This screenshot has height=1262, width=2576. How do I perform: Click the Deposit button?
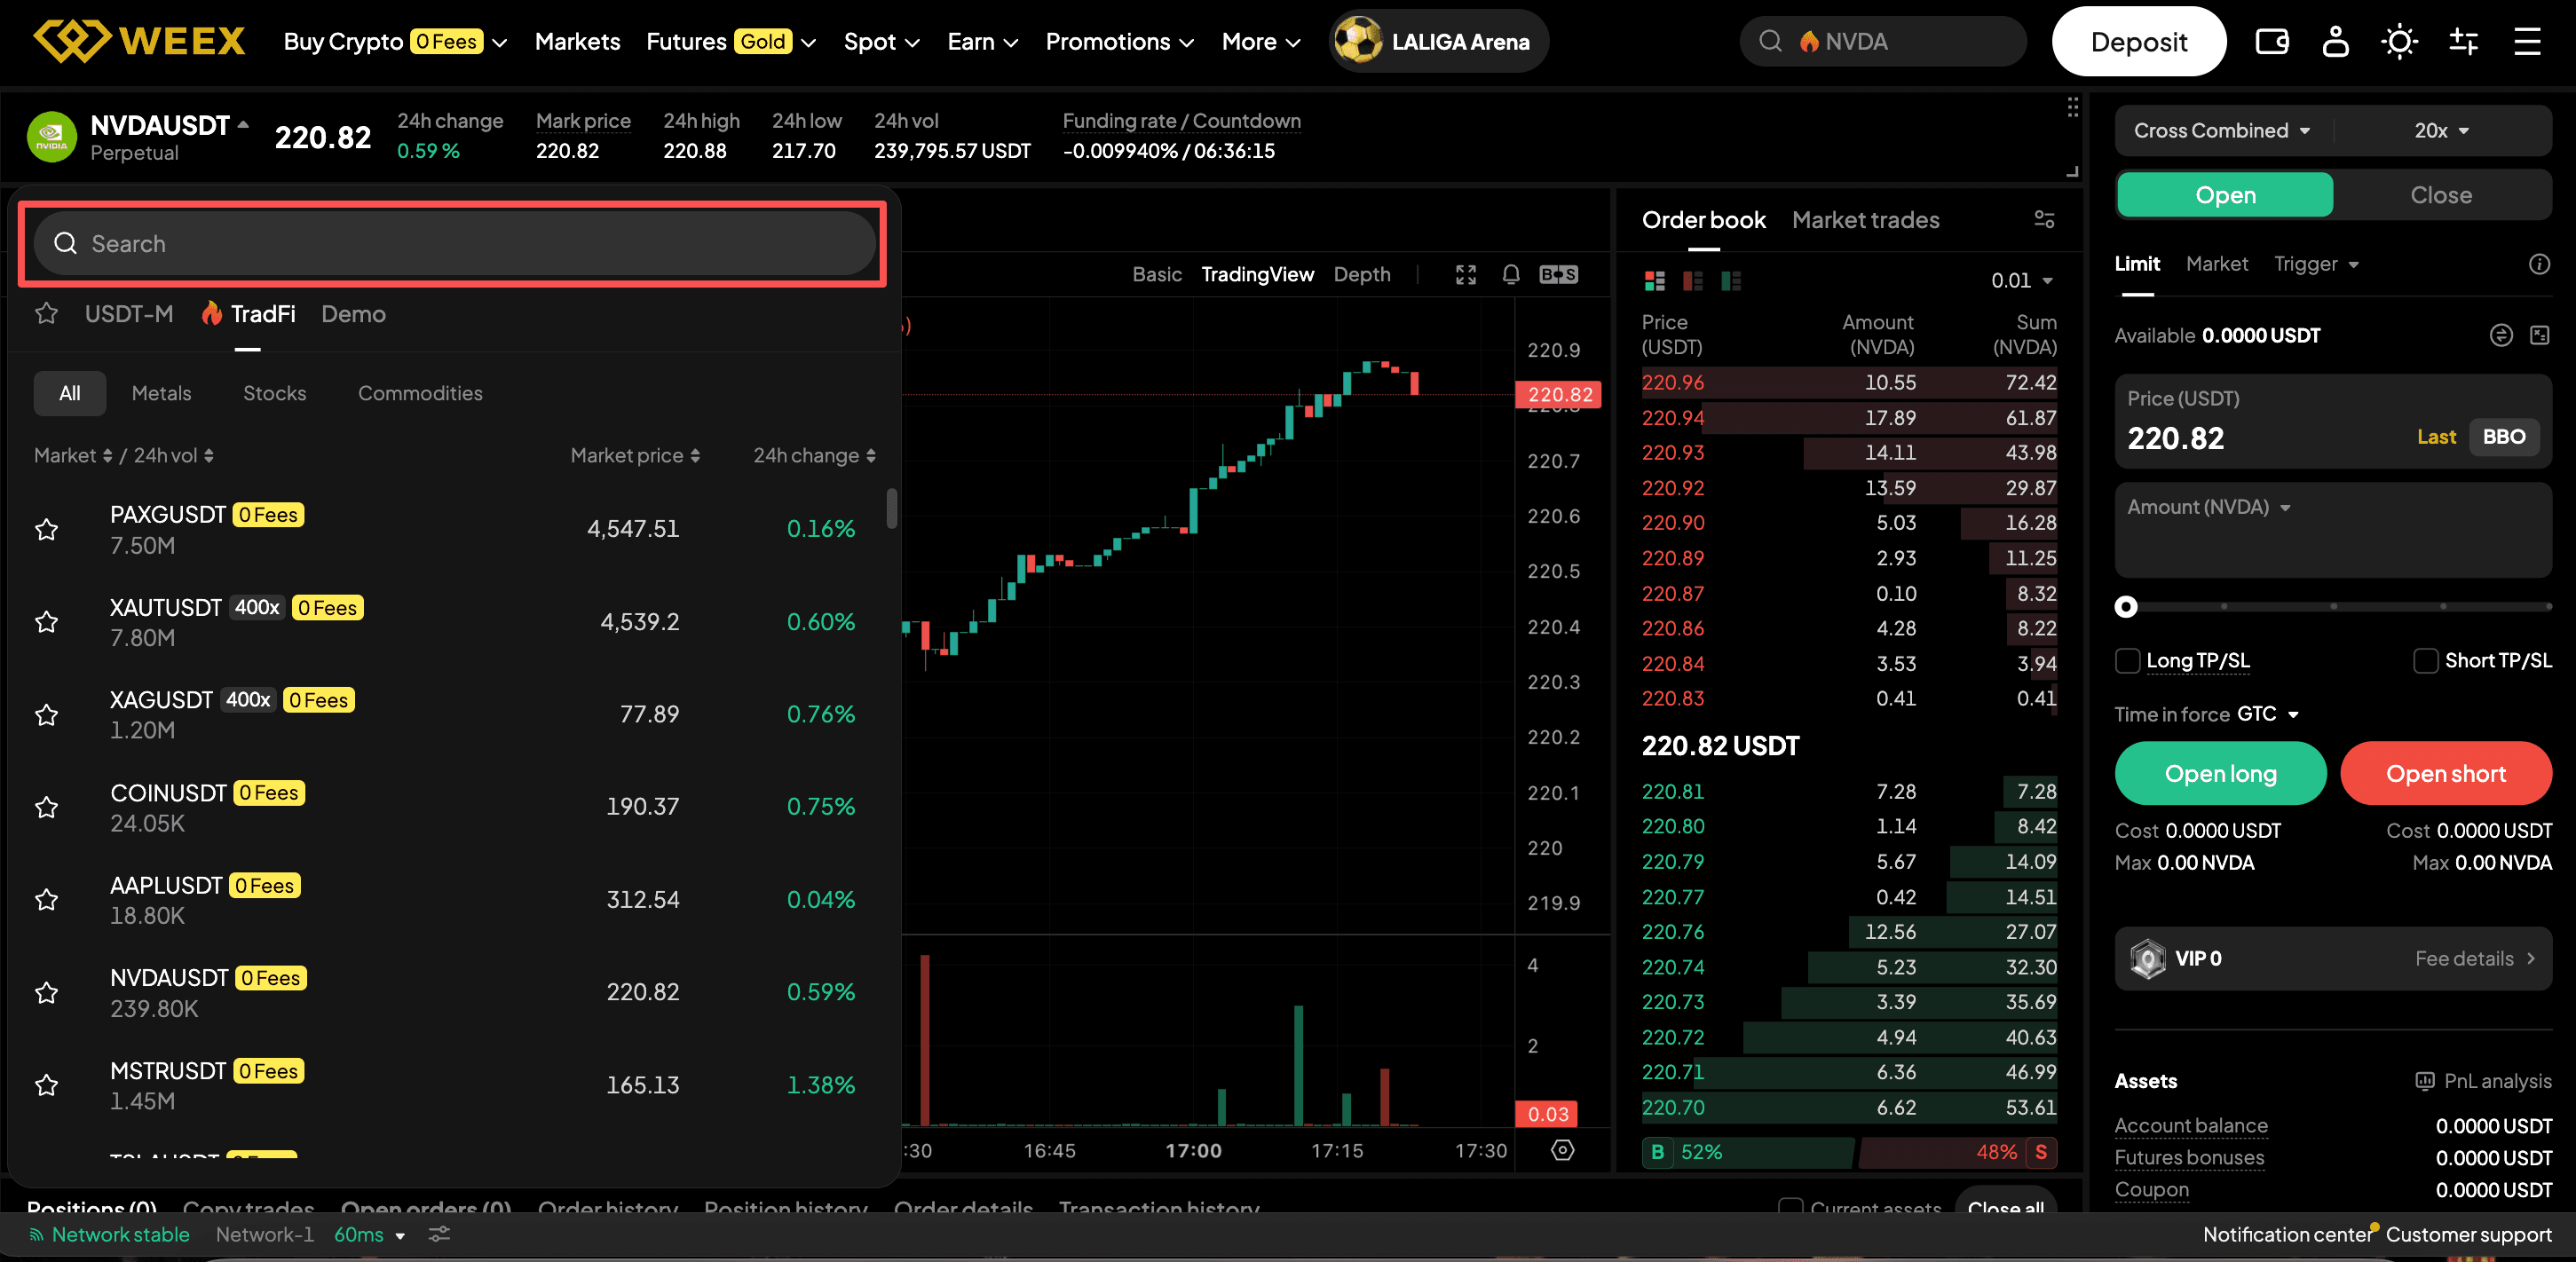(x=2138, y=41)
